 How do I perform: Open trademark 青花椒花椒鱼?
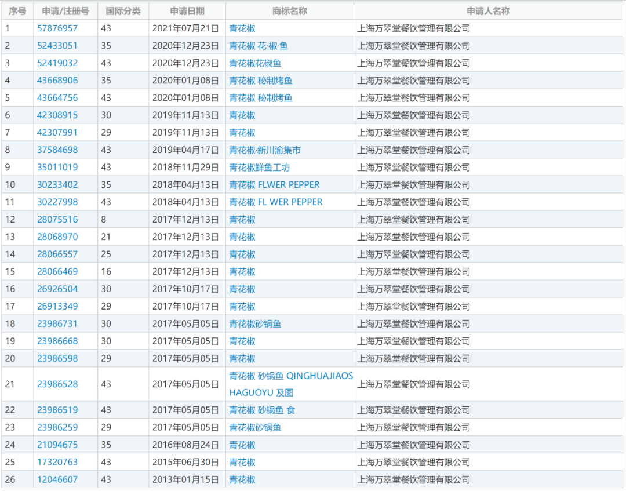(255, 63)
